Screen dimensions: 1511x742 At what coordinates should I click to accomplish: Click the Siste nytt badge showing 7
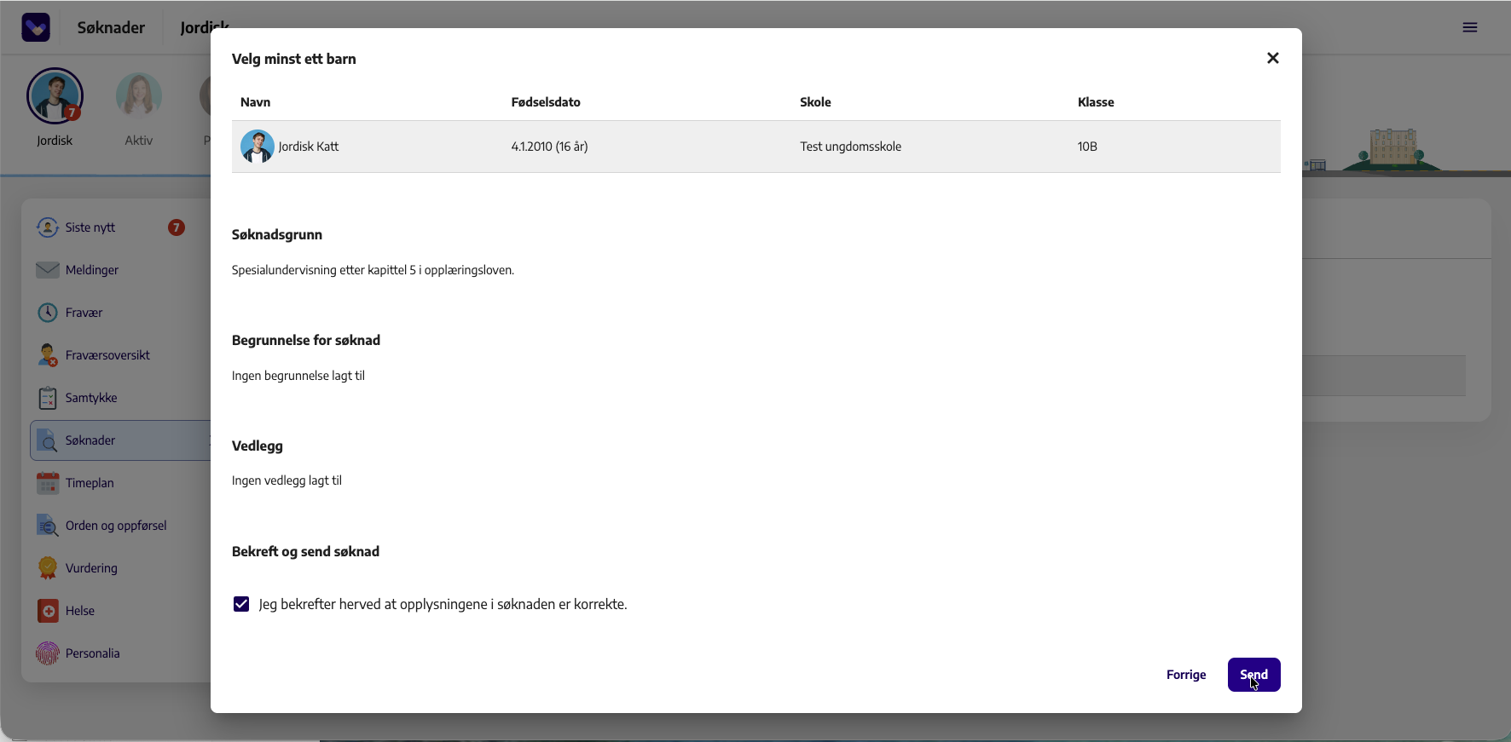coord(177,227)
